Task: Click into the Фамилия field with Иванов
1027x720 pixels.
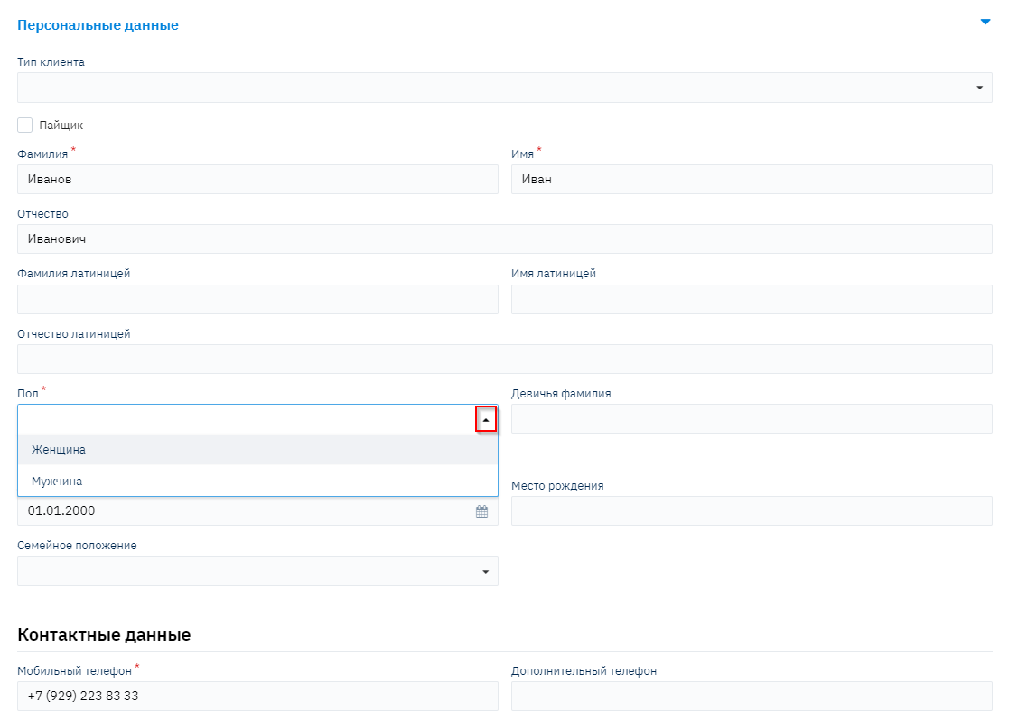Action: (x=257, y=180)
